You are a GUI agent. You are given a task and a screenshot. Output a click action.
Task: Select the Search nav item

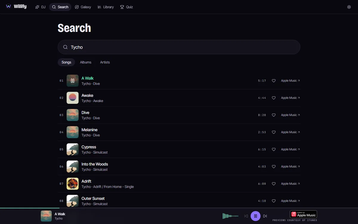pos(60,7)
